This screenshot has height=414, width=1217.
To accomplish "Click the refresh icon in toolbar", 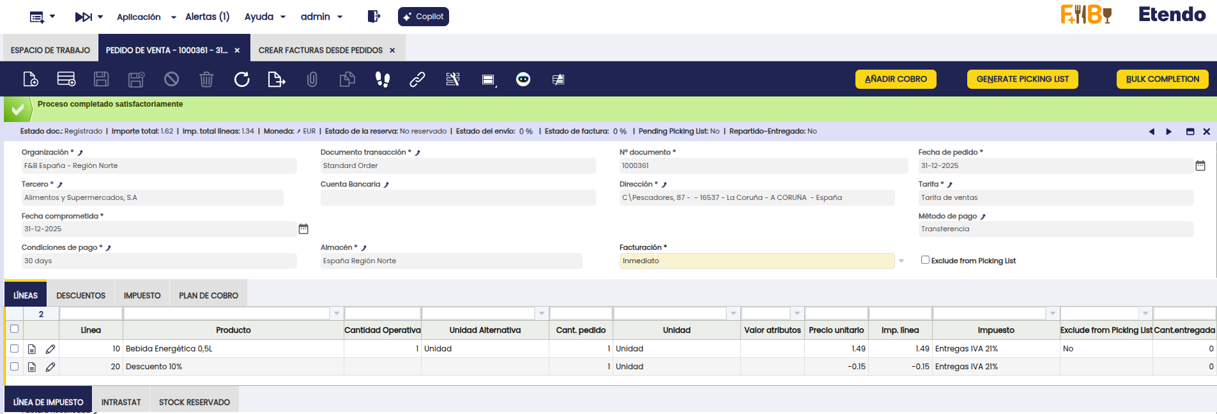I will pos(241,79).
